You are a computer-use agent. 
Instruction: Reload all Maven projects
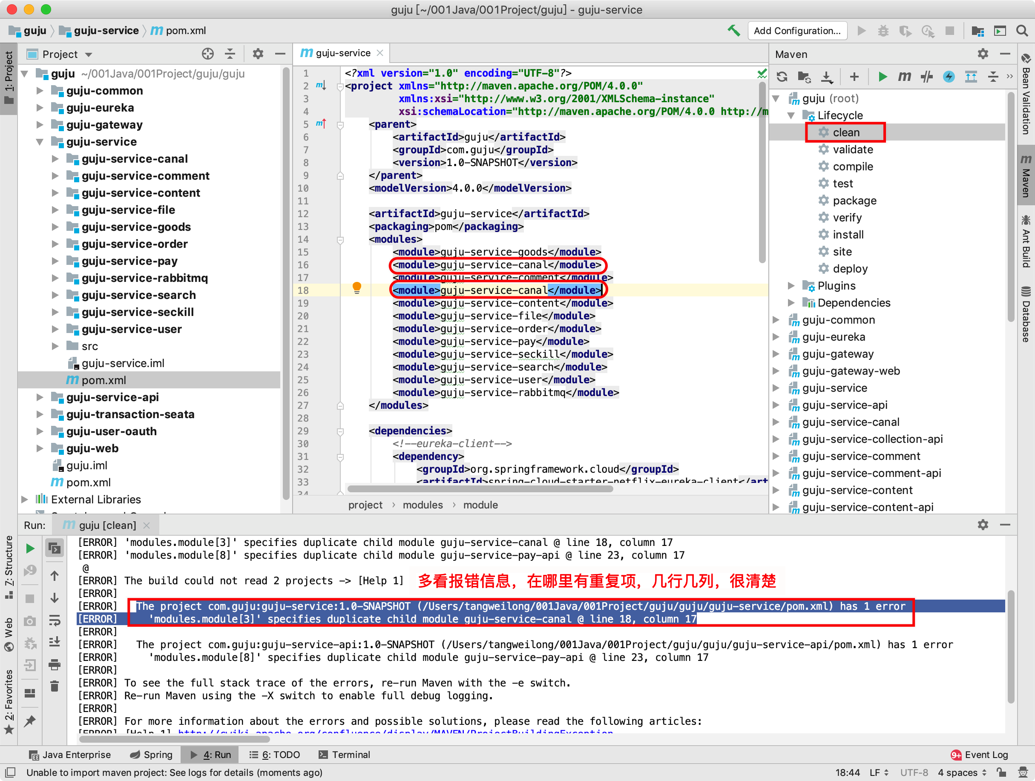click(x=782, y=76)
